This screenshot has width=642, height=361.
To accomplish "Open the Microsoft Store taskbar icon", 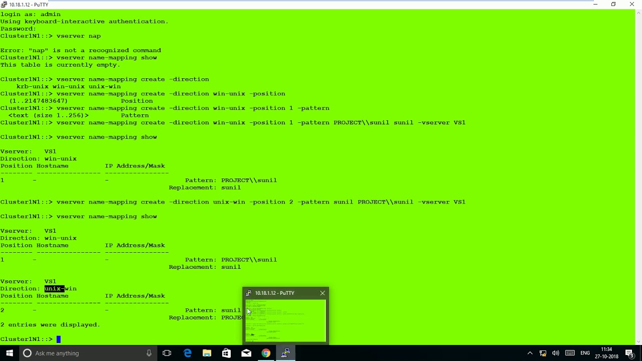I will [x=226, y=353].
